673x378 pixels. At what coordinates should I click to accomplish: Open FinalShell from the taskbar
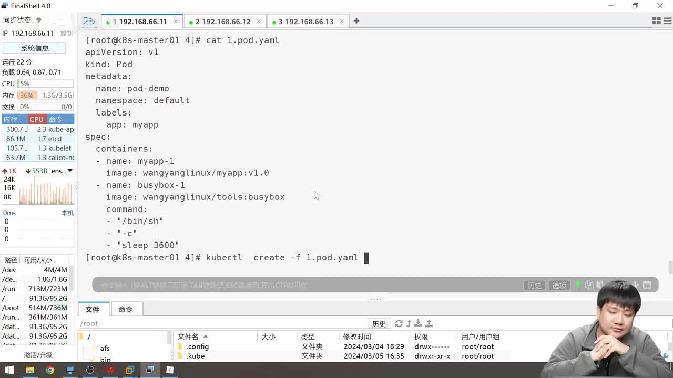pyautogui.click(x=150, y=370)
